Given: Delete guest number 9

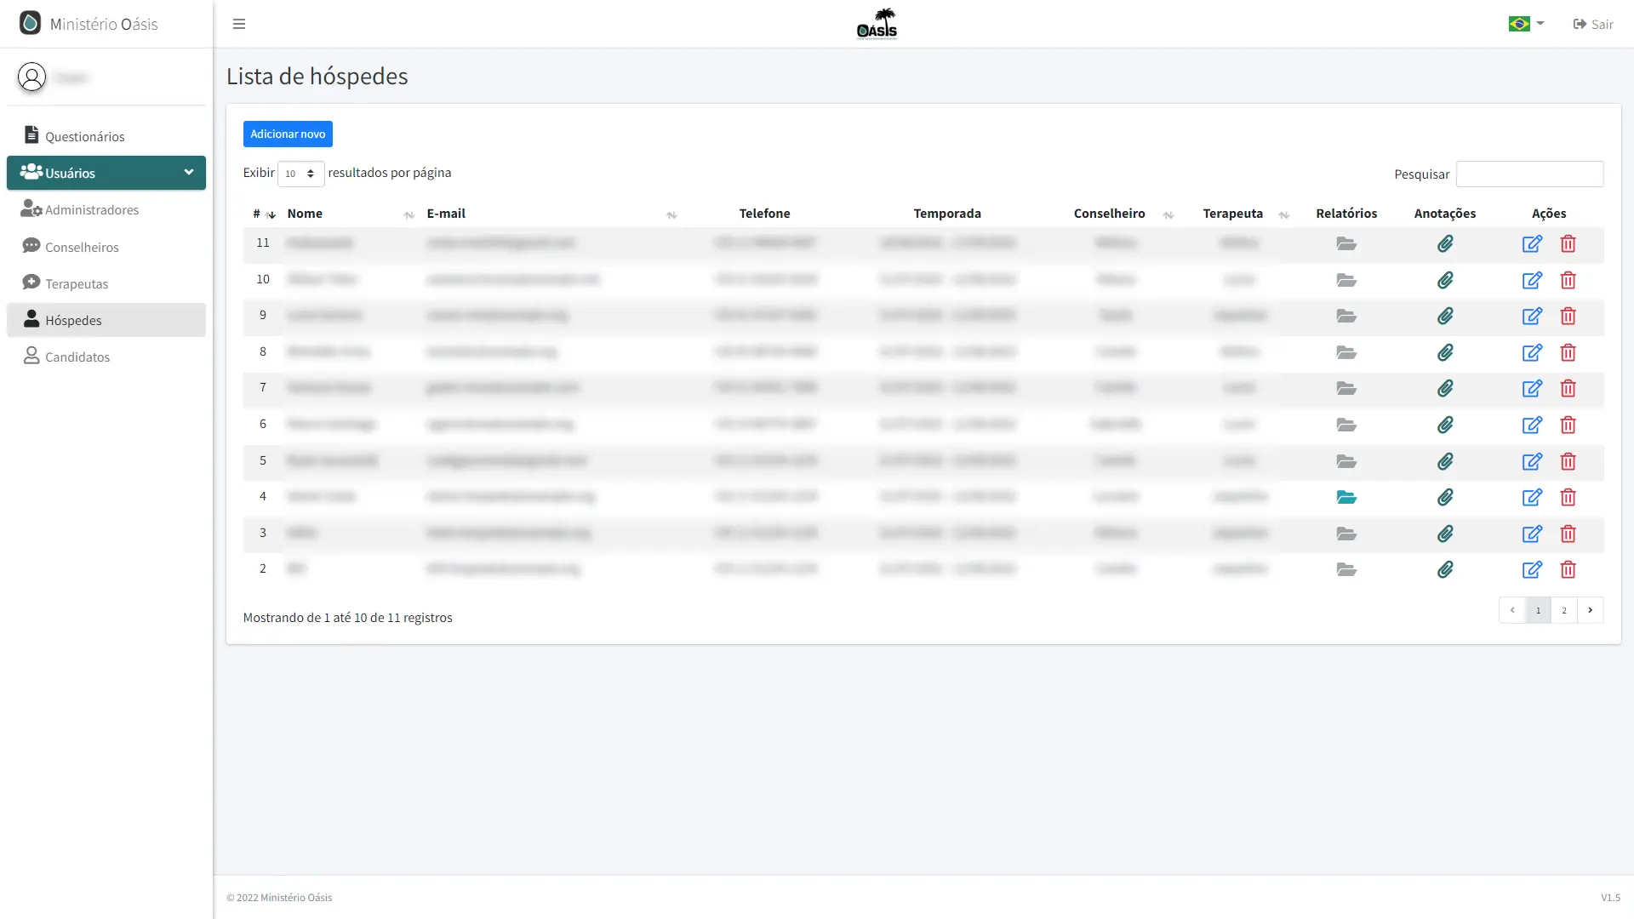Looking at the screenshot, I should 1568,317.
